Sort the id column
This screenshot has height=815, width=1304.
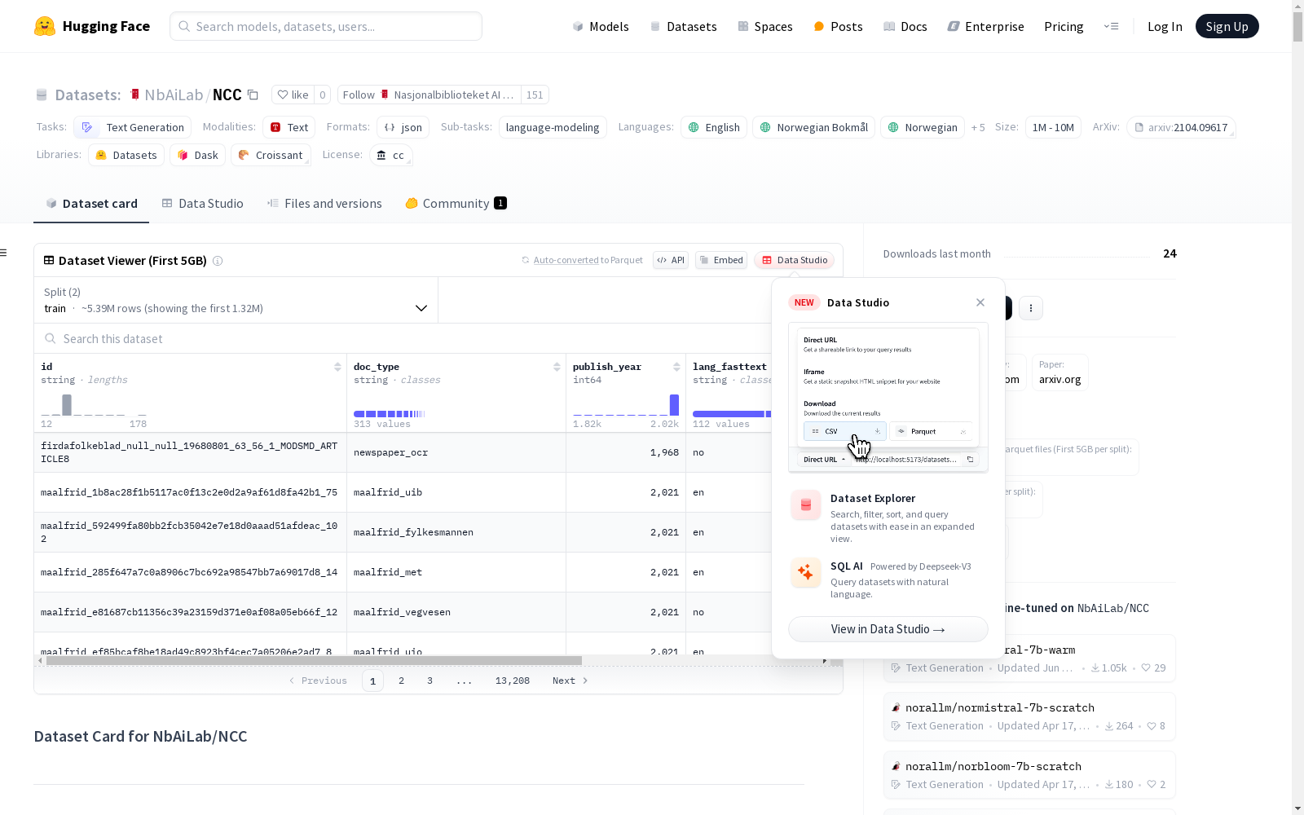tap(337, 367)
